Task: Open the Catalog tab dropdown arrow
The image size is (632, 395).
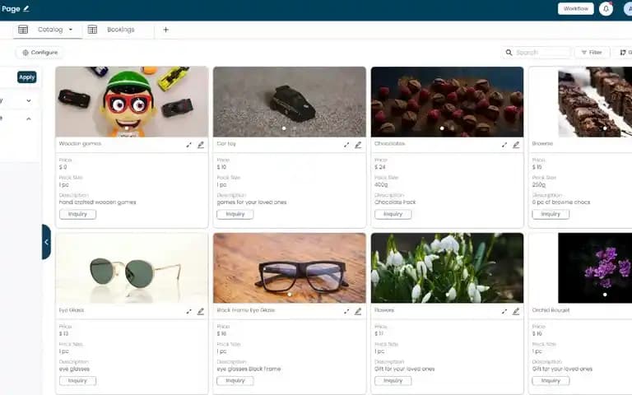Action: [71, 30]
